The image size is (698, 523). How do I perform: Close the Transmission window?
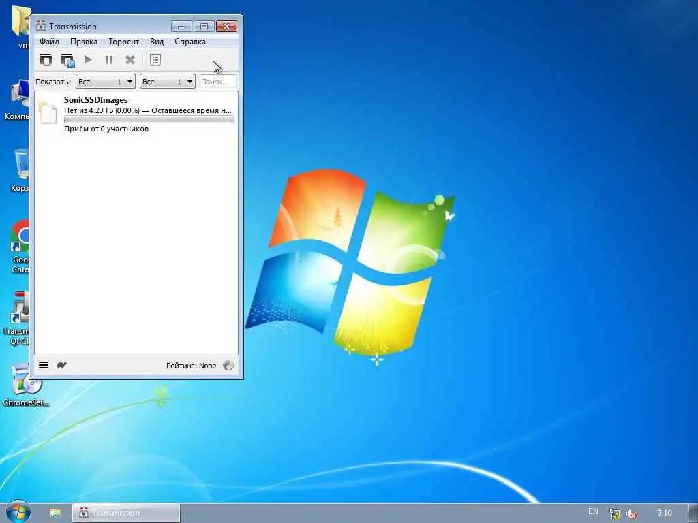coord(226,27)
